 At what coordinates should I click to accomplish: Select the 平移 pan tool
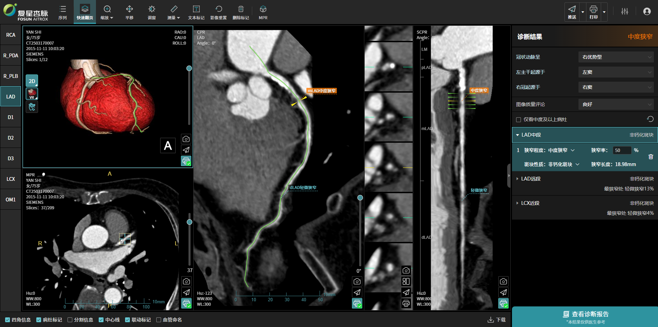(x=129, y=12)
